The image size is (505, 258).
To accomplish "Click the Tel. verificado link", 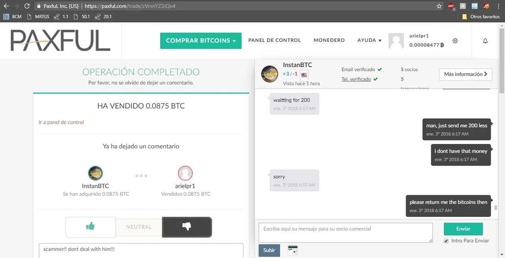I will (356, 79).
